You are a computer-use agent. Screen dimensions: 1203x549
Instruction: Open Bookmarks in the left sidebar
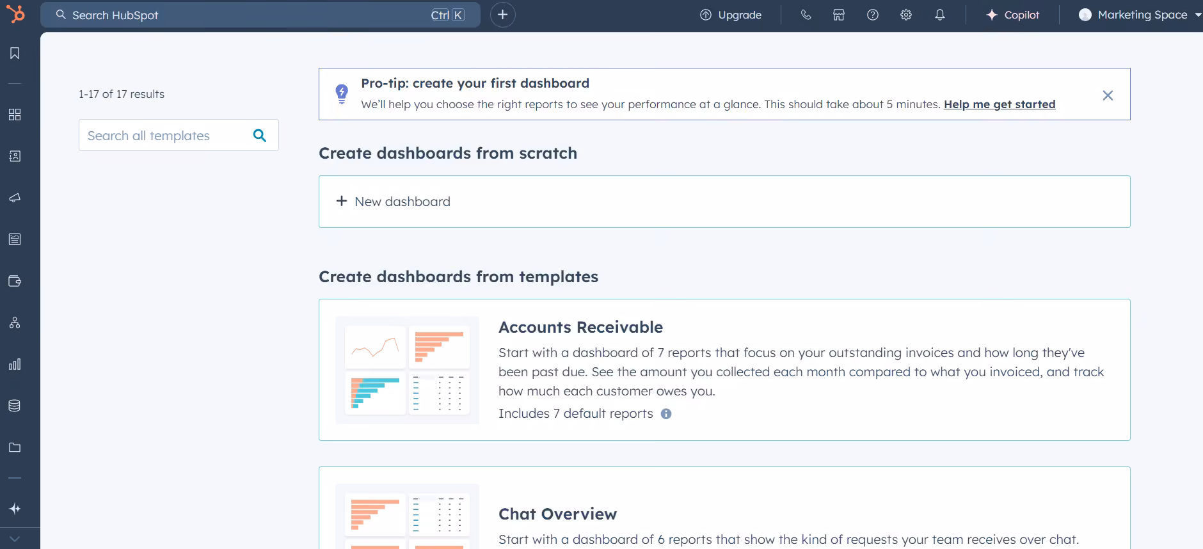15,53
